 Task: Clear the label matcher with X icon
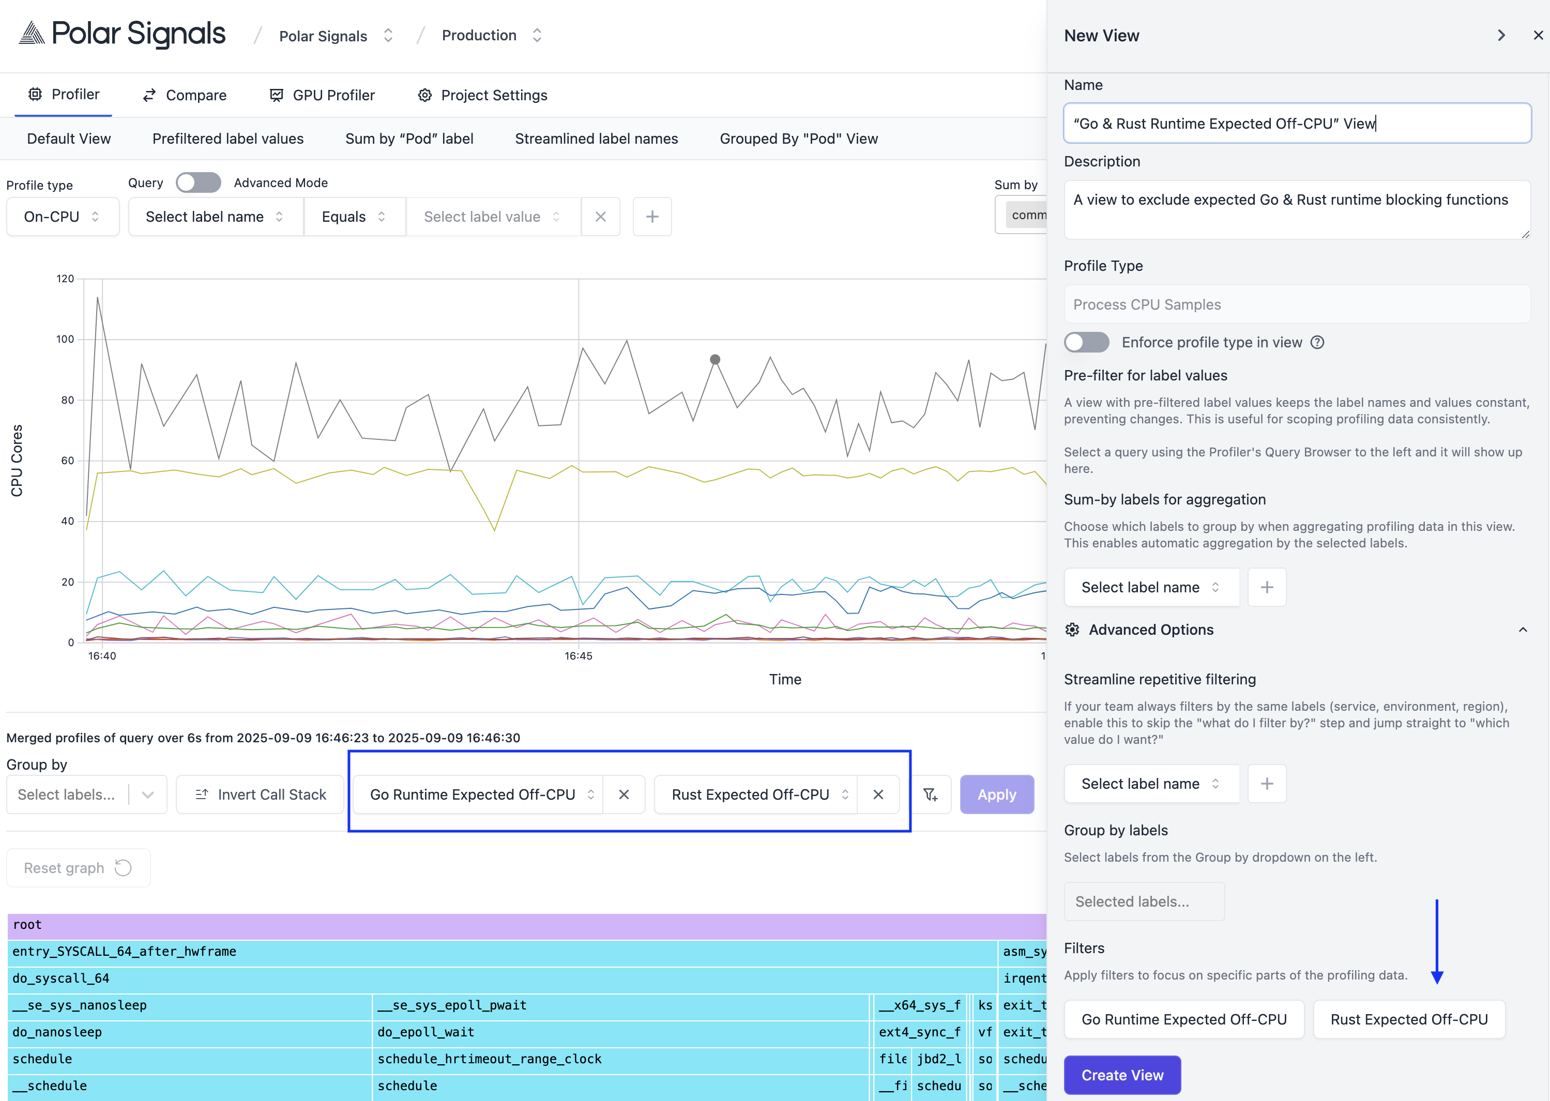click(x=600, y=217)
